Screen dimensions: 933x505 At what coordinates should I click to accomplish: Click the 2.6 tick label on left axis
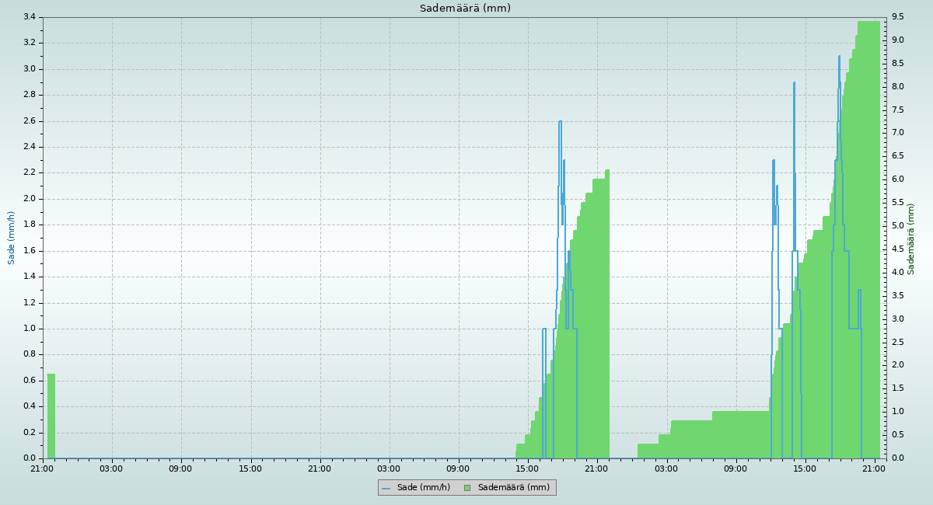click(x=30, y=121)
